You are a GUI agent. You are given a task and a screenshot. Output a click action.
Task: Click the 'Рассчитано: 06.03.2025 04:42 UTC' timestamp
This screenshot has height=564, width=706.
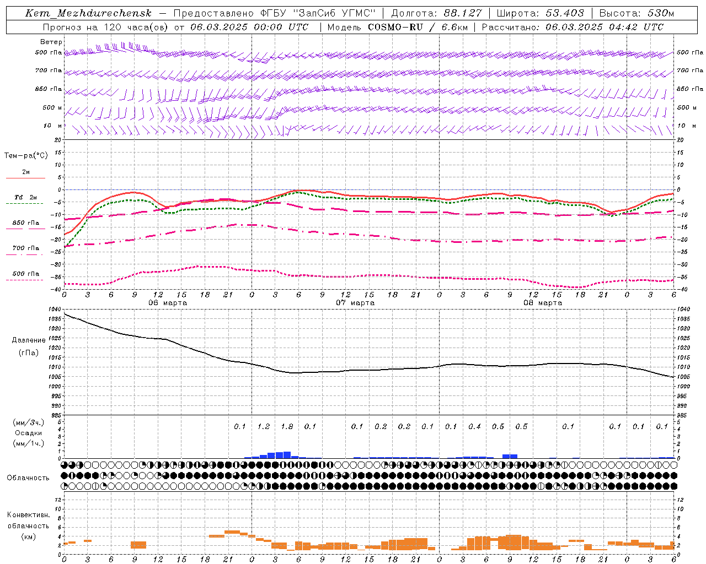click(573, 27)
